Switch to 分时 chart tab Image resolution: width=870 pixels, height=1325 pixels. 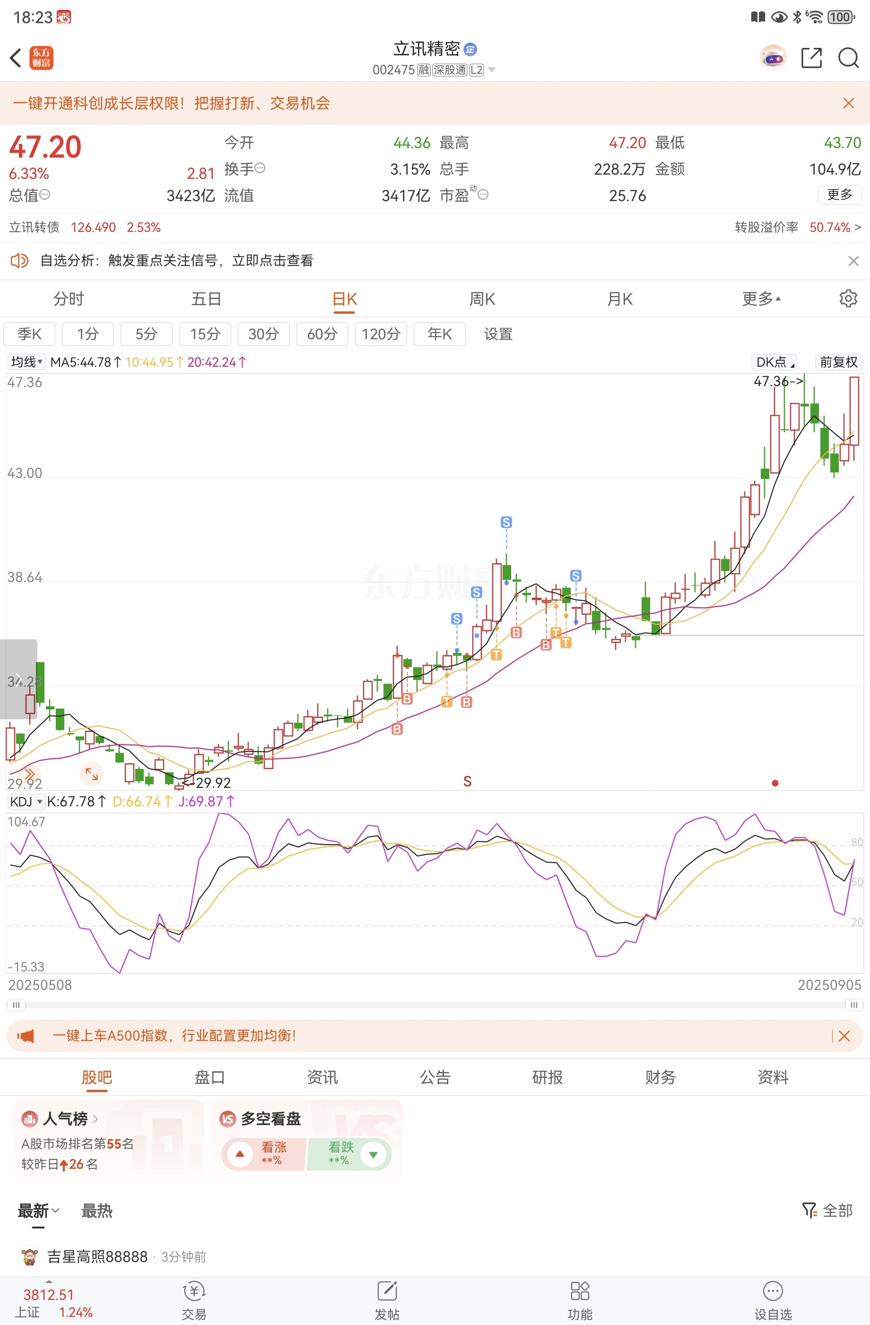(69, 299)
